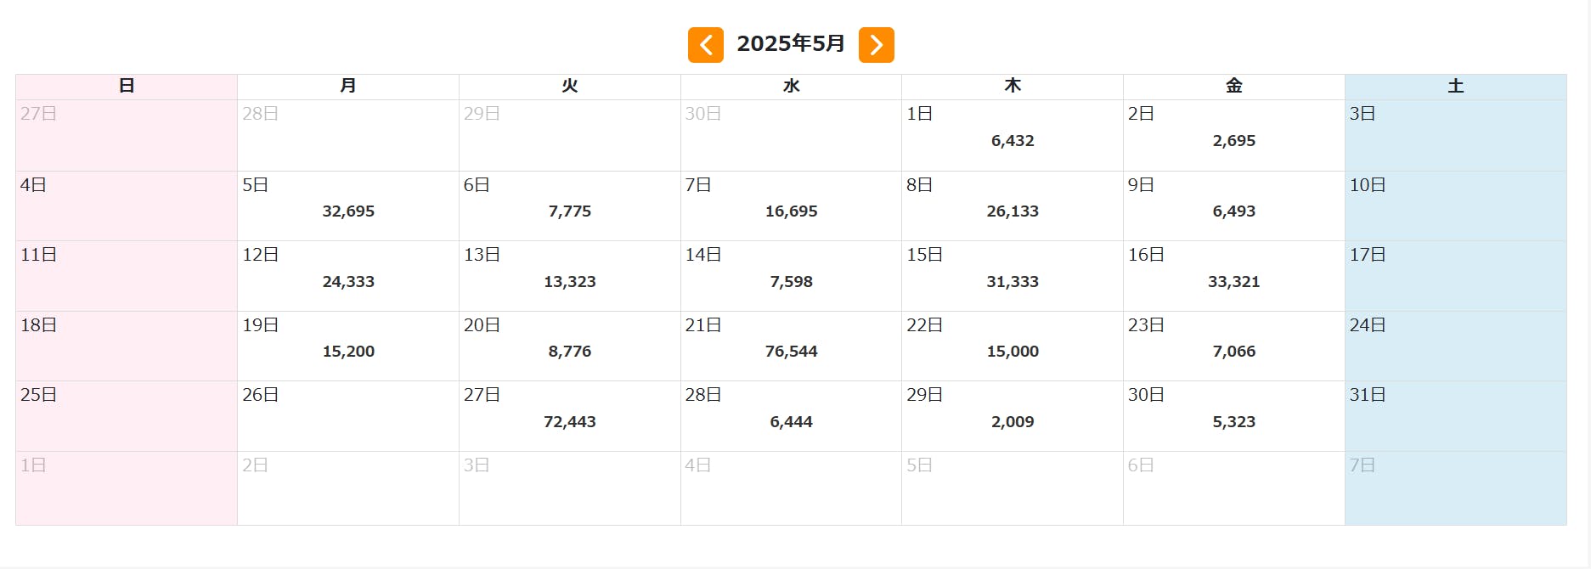This screenshot has height=569, width=1591.
Task: Open the 15,200 entry on 19日
Action: (348, 352)
